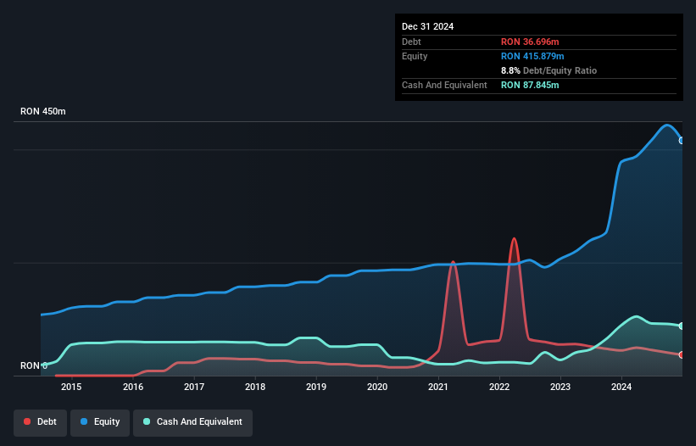This screenshot has height=446, width=696.
Task: Click the RON 450m axis label
Action: coord(43,111)
